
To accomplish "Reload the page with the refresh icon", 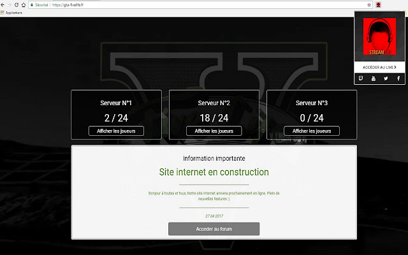I will point(17,4).
